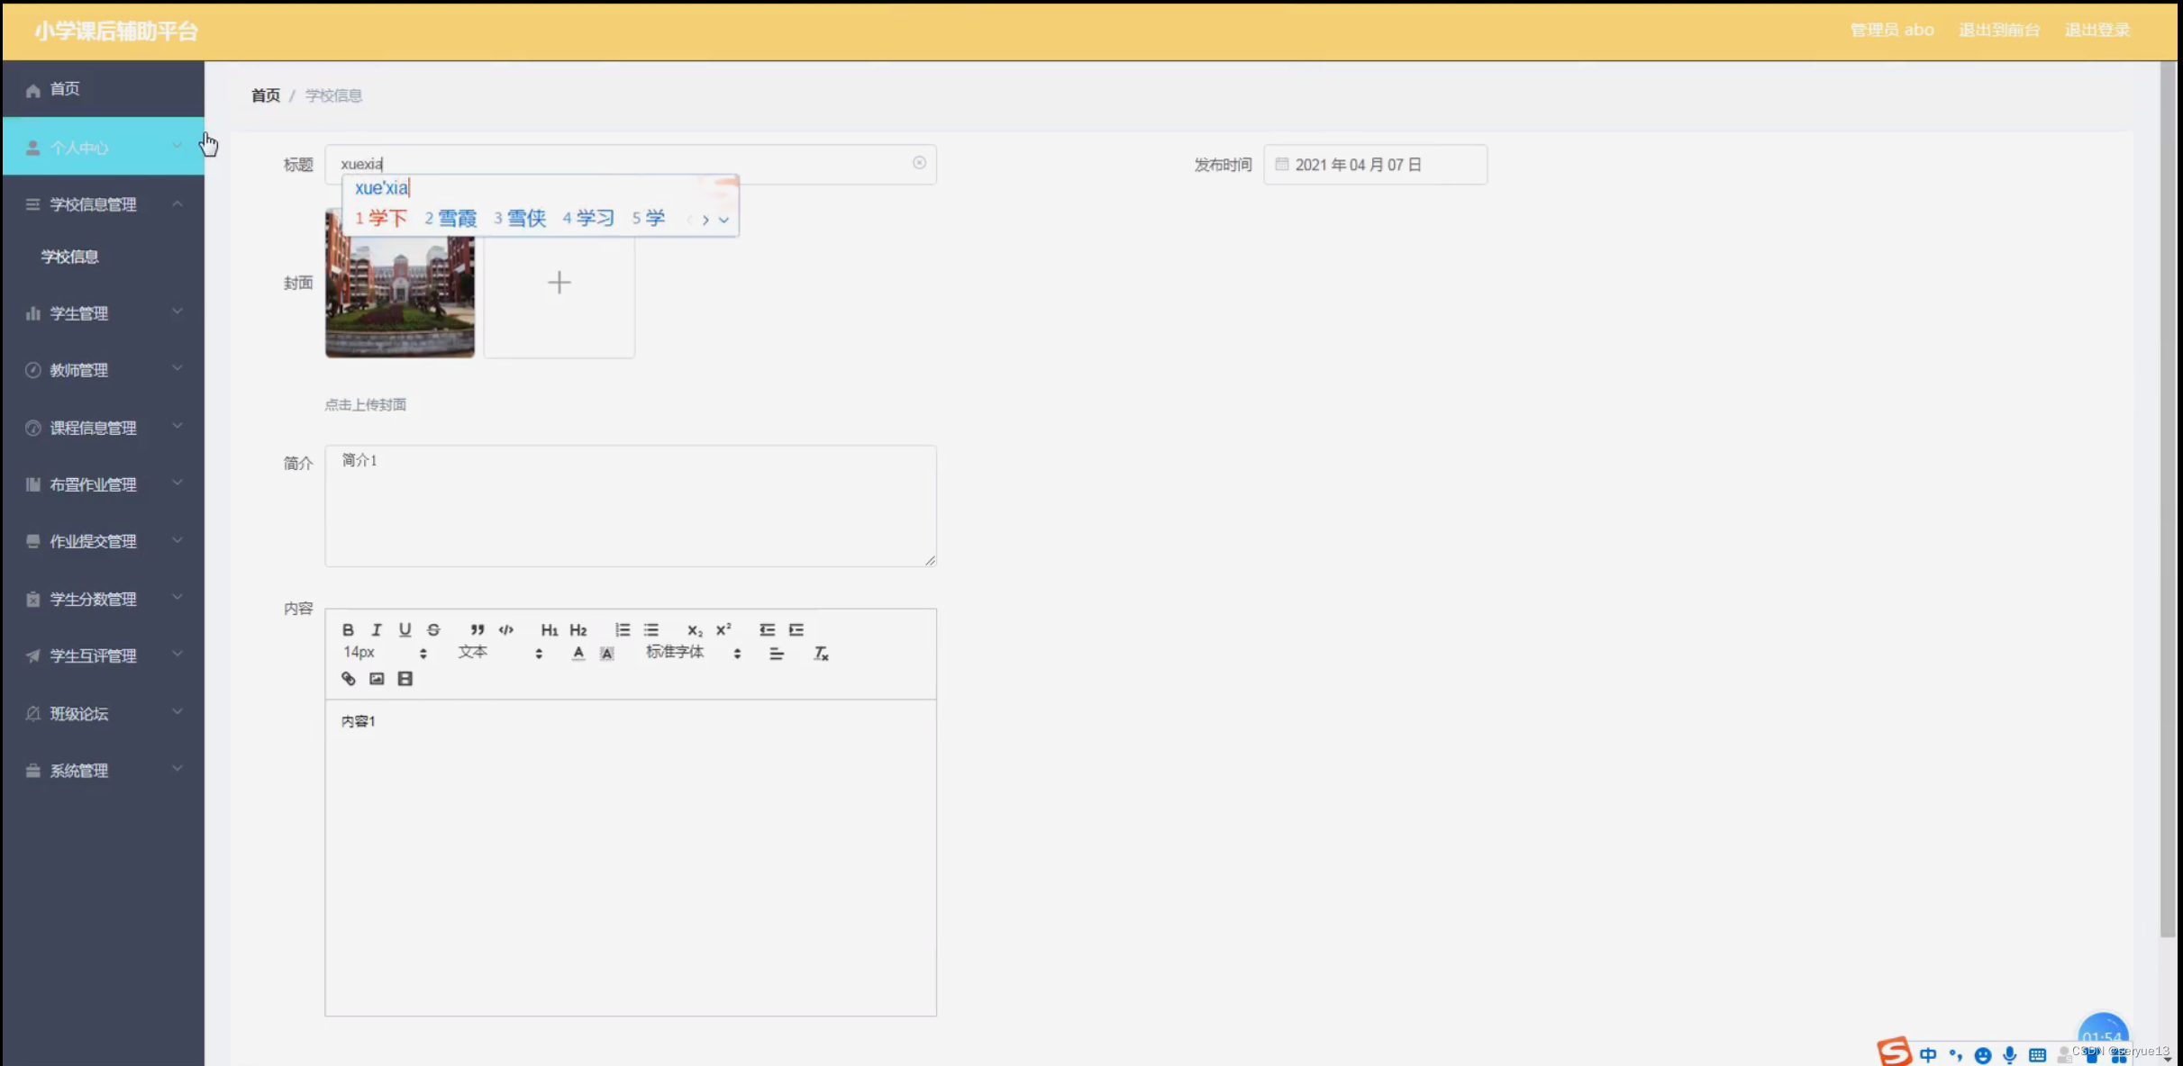Image resolution: width=2183 pixels, height=1066 pixels.
Task: Apply italic formatting to content text
Action: [377, 629]
